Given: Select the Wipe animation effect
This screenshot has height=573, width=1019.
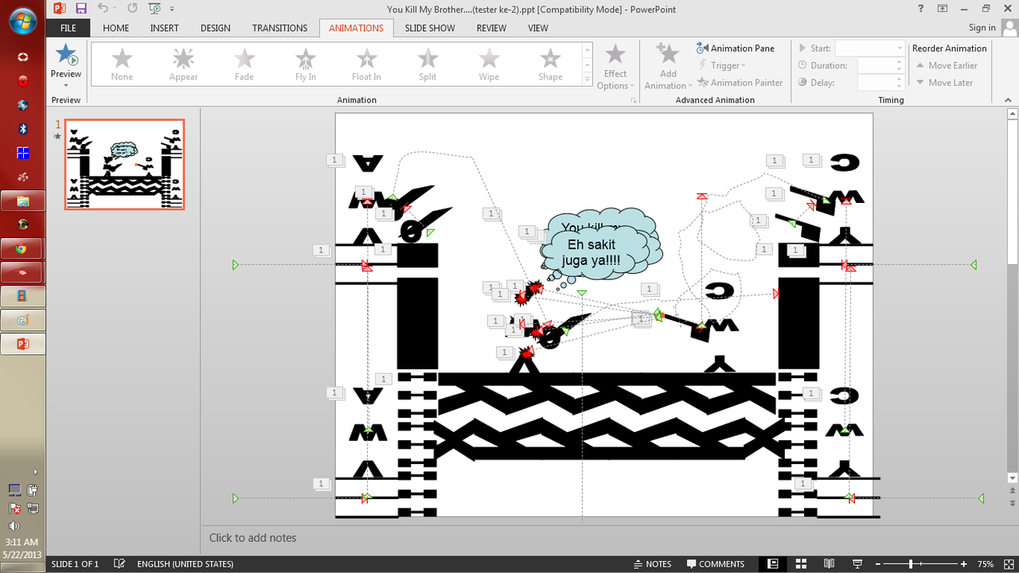Looking at the screenshot, I should pos(489,64).
